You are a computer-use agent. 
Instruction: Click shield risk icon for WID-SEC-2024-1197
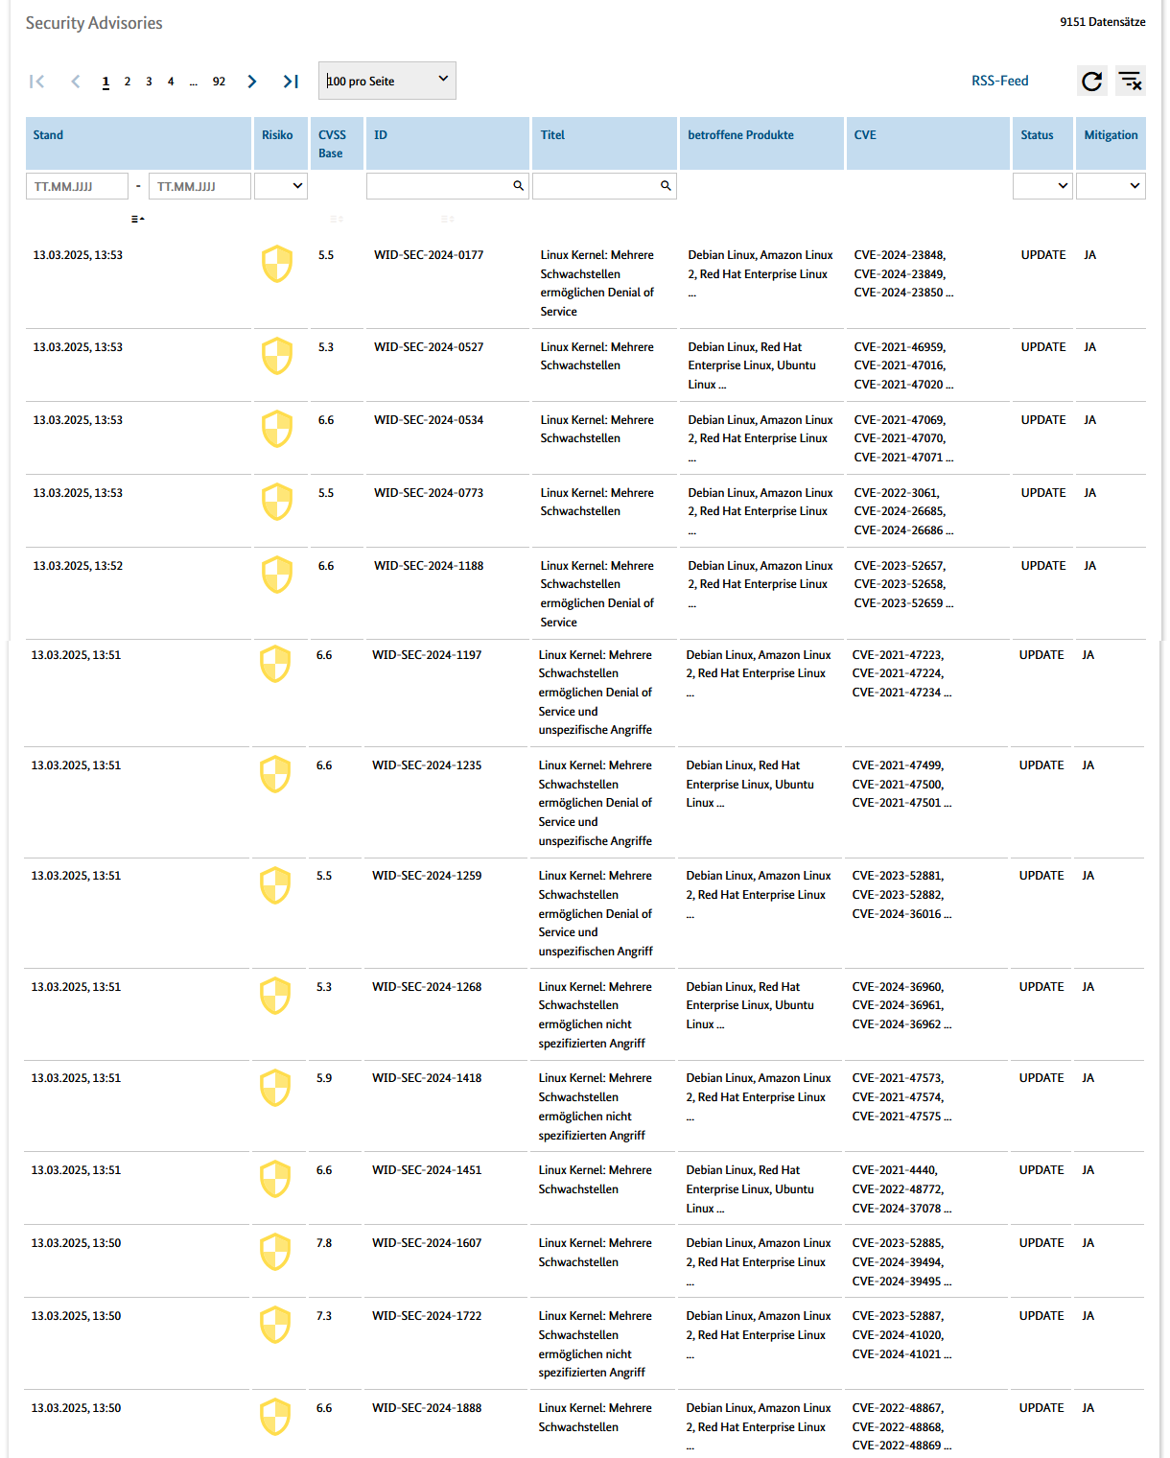click(275, 664)
